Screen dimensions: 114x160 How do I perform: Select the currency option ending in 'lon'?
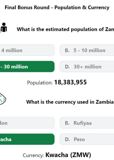coord(27,123)
